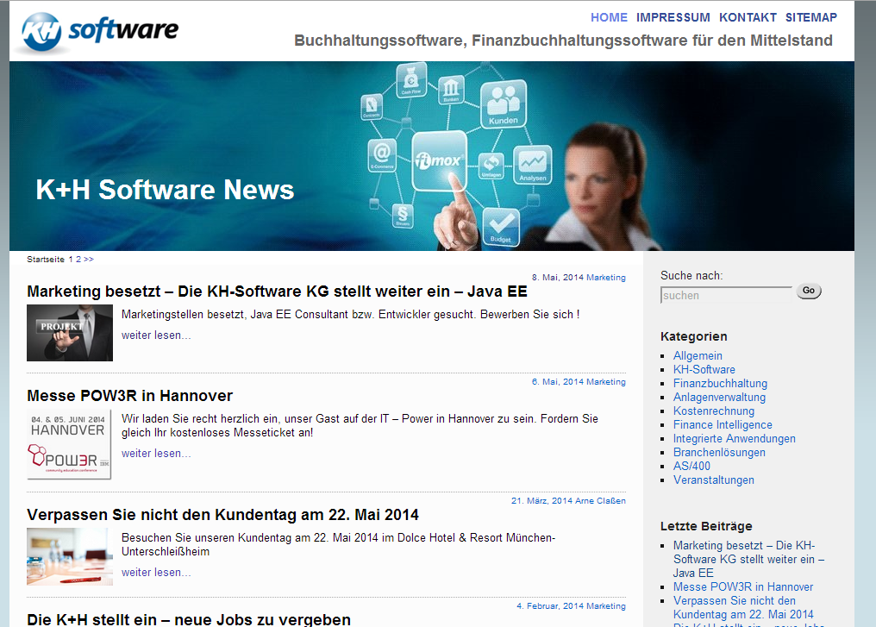
Task: Click the 'Kategorien' sidebar heading
Action: click(694, 336)
